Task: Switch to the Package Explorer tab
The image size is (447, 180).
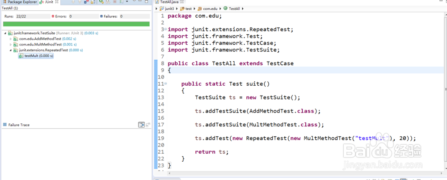Action: (x=20, y=2)
